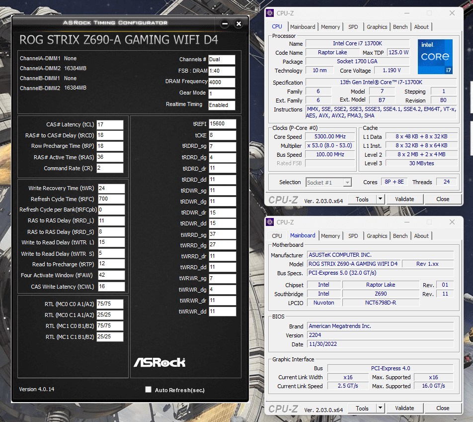Image resolution: width=473 pixels, height=422 pixels.
Task: Click the RAS# to CAS# Delay (tRCD) field
Action: [x=110, y=135]
